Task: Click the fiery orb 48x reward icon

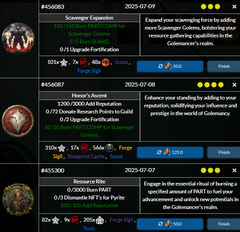Action: pos(105,63)
